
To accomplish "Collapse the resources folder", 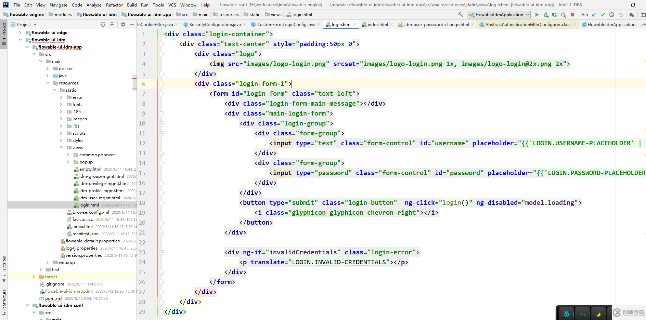I will point(48,83).
